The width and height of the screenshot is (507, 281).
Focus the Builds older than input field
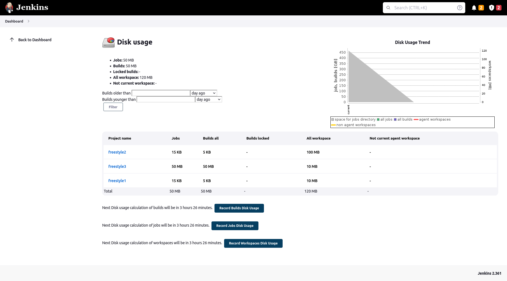pyautogui.click(x=161, y=93)
